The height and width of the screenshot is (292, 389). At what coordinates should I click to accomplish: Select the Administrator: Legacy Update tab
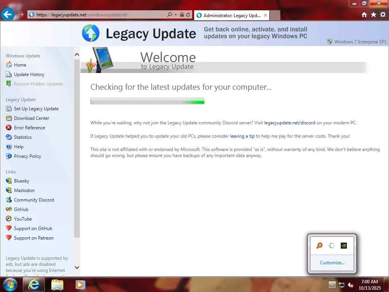(x=232, y=15)
